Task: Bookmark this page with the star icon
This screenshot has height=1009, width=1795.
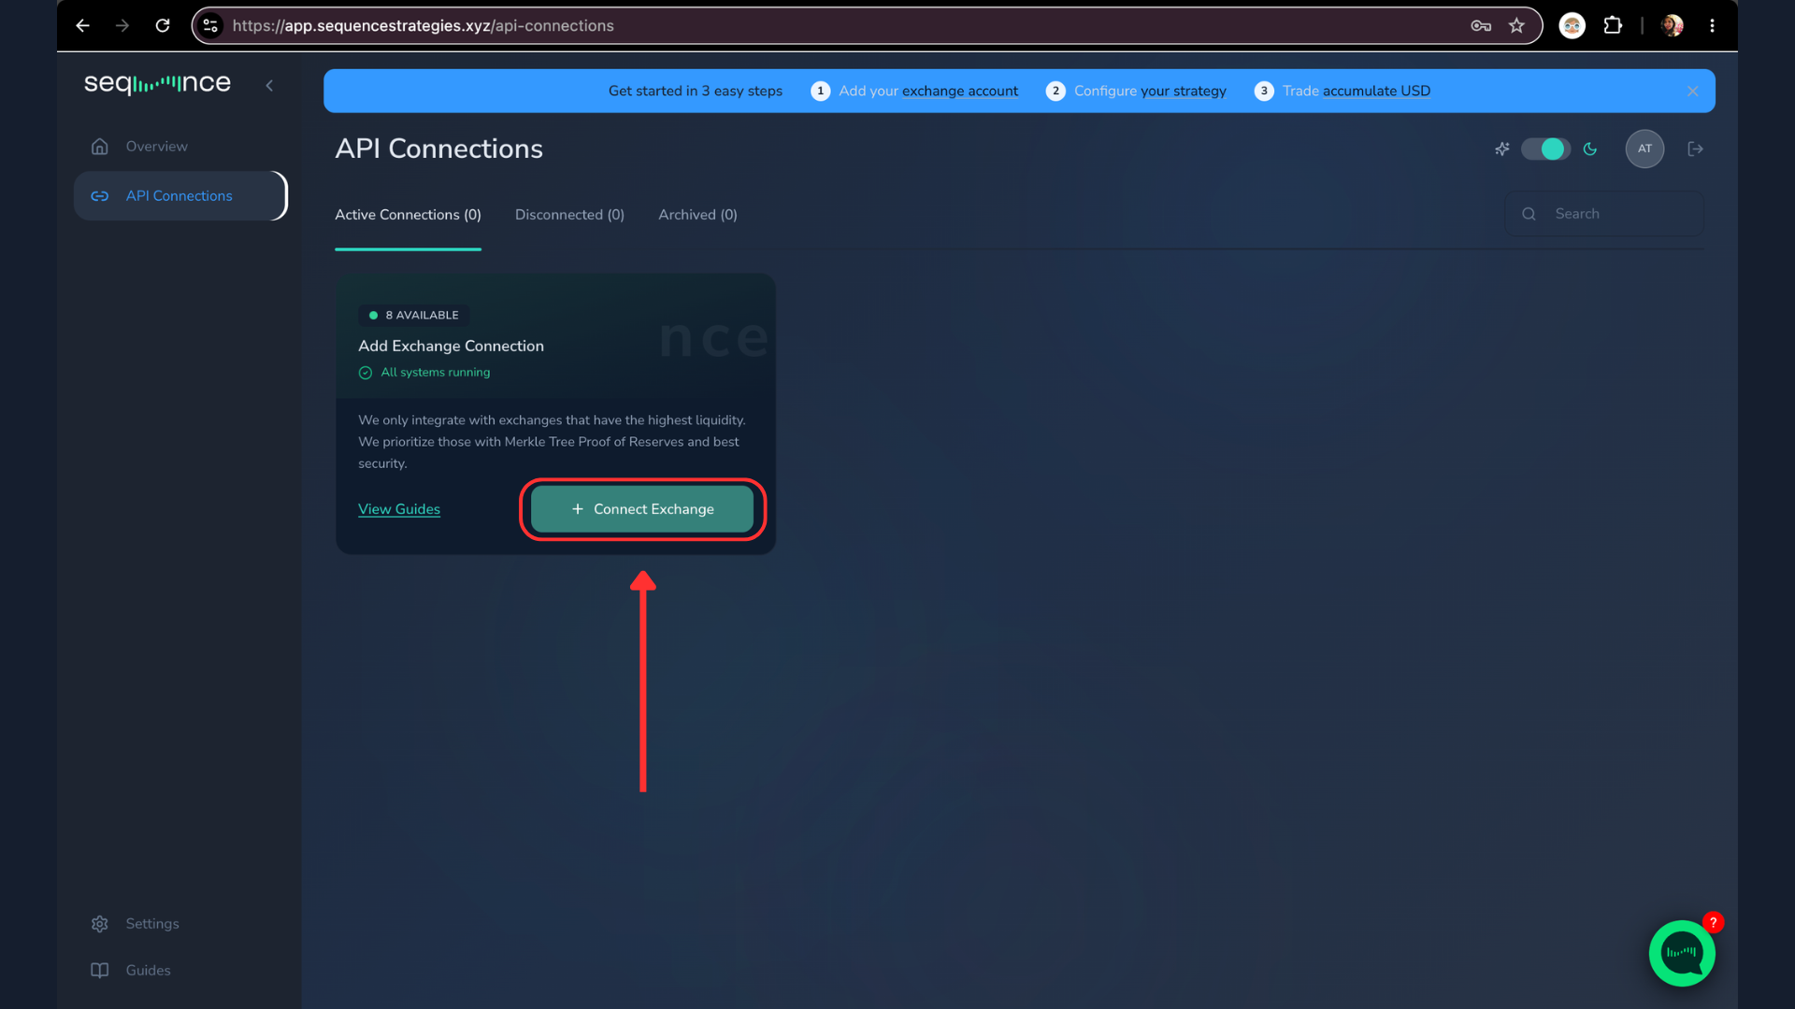Action: click(x=1516, y=26)
